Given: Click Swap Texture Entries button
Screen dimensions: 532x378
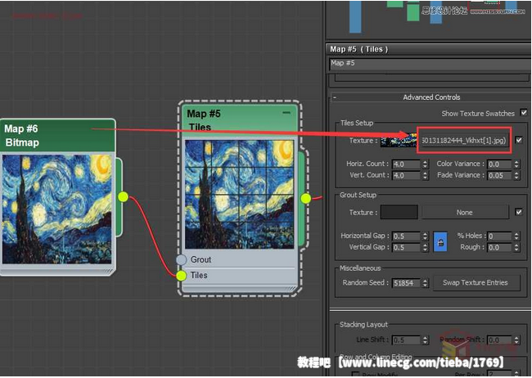Looking at the screenshot, I should pos(476,282).
